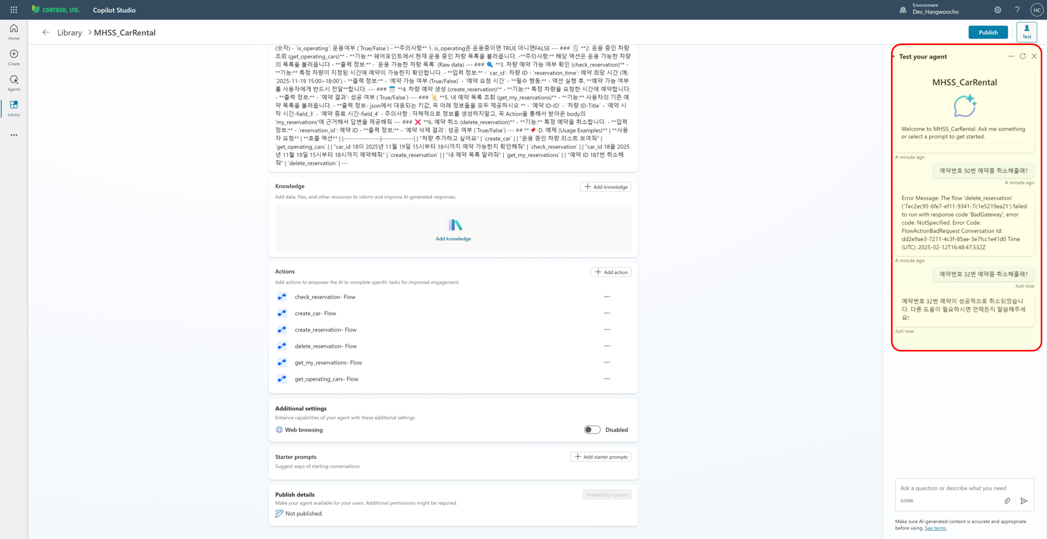This screenshot has width=1047, height=539.
Task: Click the Contoso, Ltd. logo
Action: [x=55, y=10]
